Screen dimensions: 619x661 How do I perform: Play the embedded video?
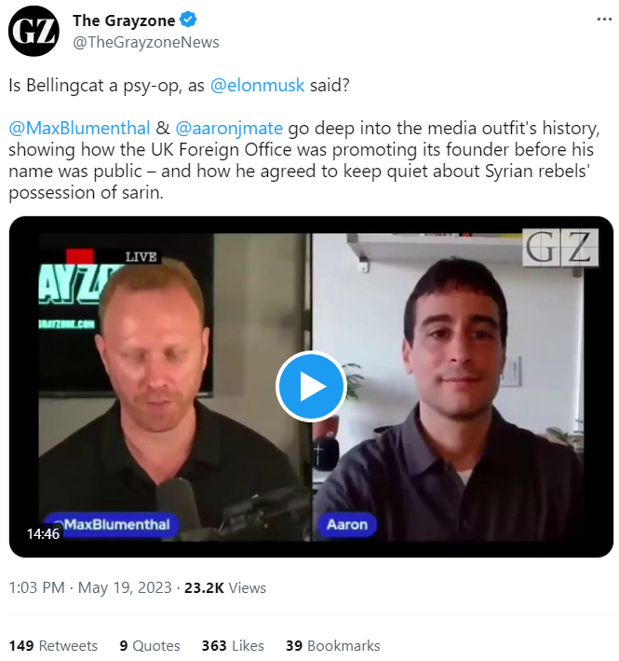point(311,387)
